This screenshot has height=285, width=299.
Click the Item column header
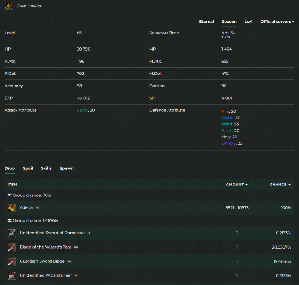click(13, 185)
